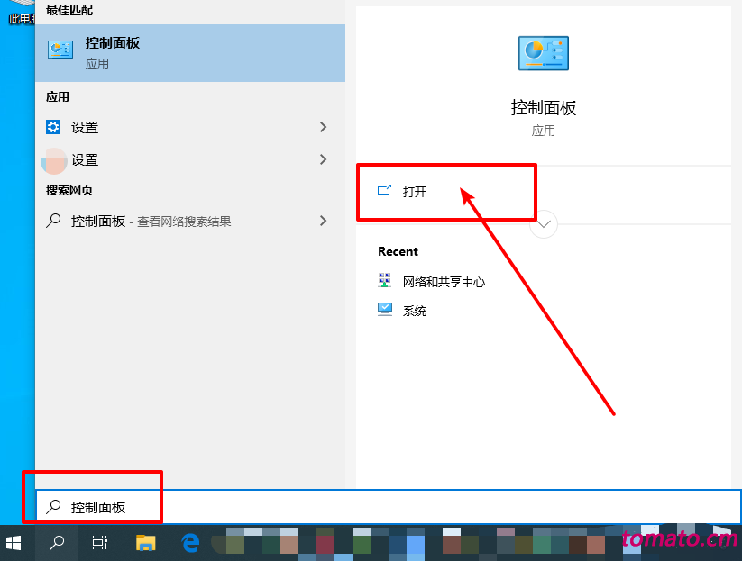This screenshot has width=742, height=561.
Task: Launch Microsoft Edge from the taskbar
Action: [x=190, y=543]
